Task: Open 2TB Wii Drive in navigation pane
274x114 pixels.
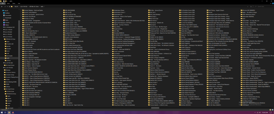Action: [9, 91]
